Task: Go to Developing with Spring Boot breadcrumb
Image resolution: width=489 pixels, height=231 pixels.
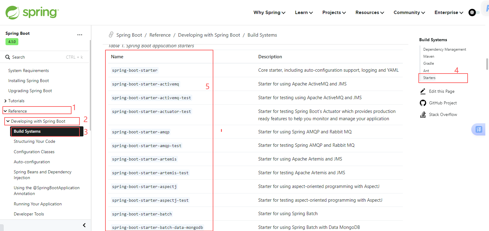Action: [209, 35]
